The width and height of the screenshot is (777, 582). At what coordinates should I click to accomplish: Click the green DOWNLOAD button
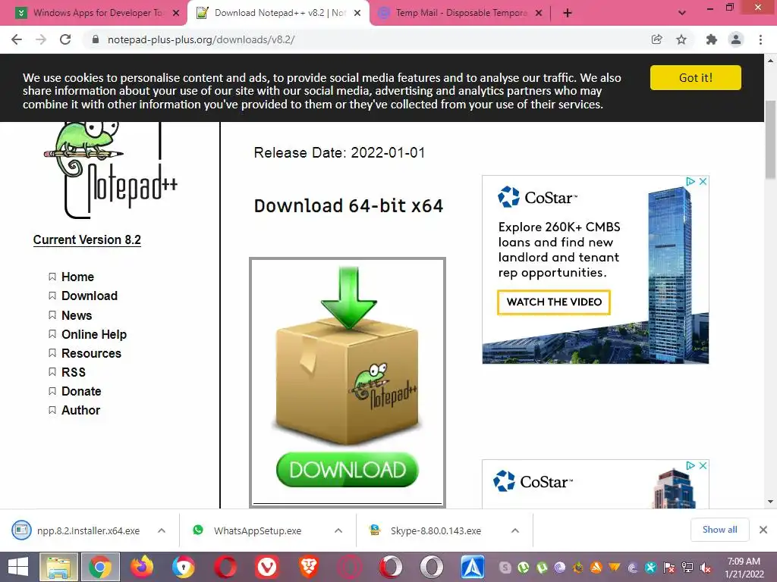(347, 470)
